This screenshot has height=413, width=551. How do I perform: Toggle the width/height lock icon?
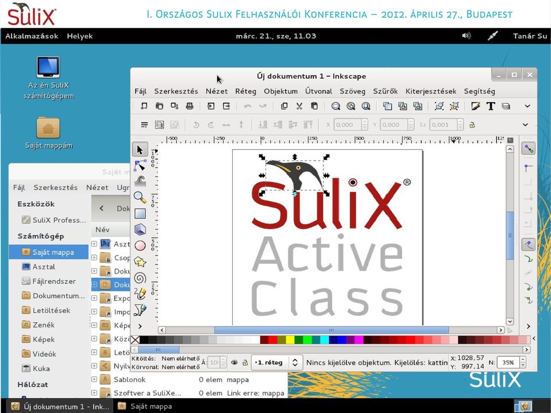[x=472, y=125]
